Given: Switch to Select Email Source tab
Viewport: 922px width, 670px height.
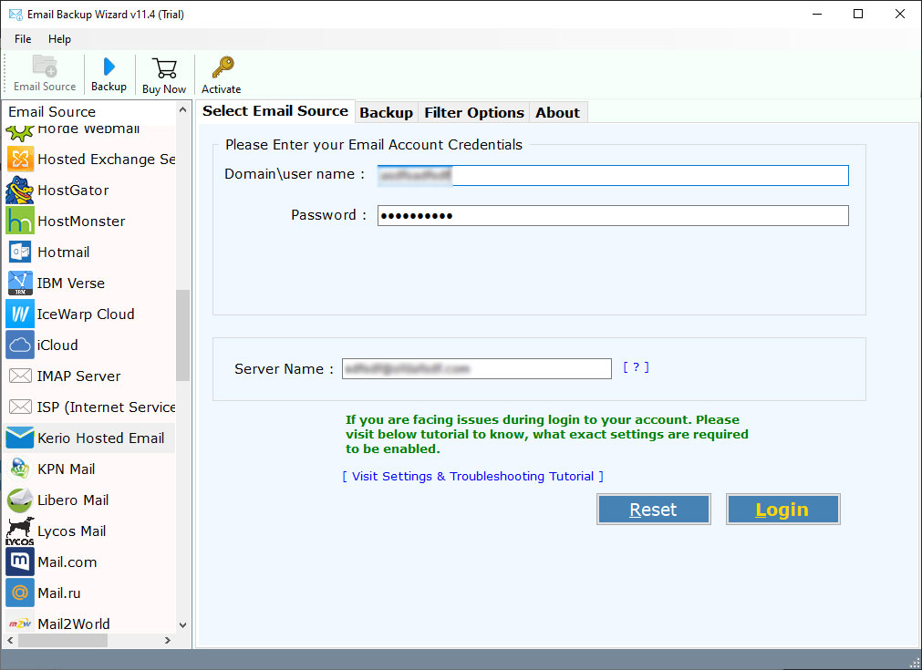Looking at the screenshot, I should (x=275, y=111).
